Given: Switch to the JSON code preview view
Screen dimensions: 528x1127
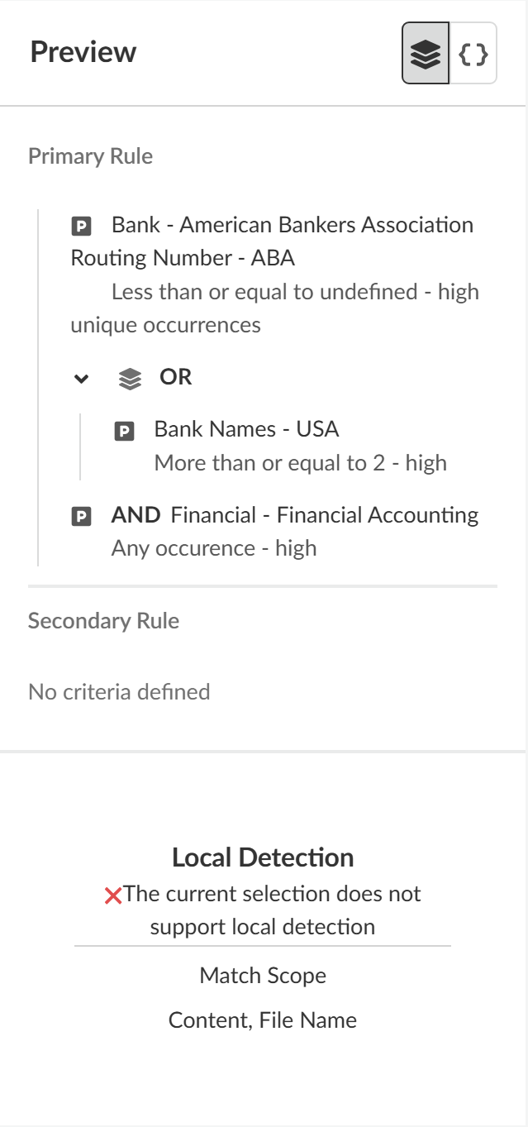Looking at the screenshot, I should pyautogui.click(x=473, y=55).
